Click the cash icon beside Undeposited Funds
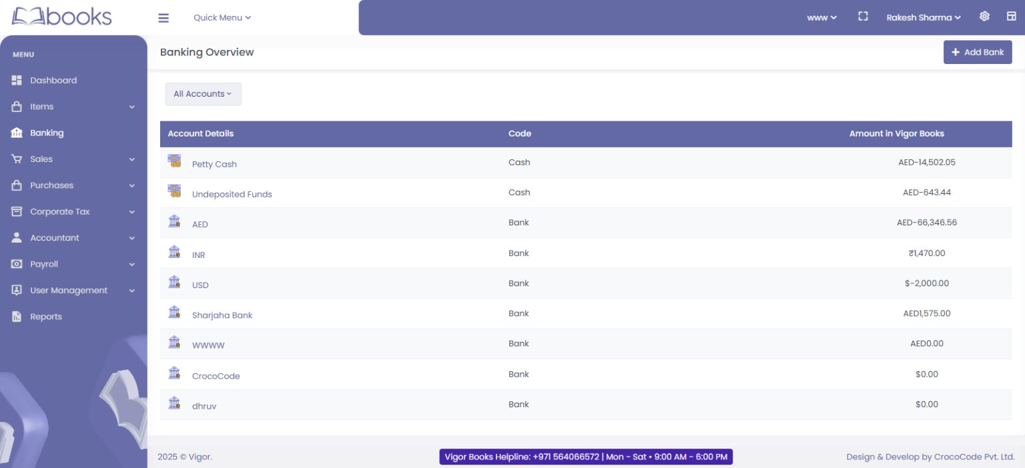Screen dimensions: 1025x468 pyautogui.click(x=174, y=191)
